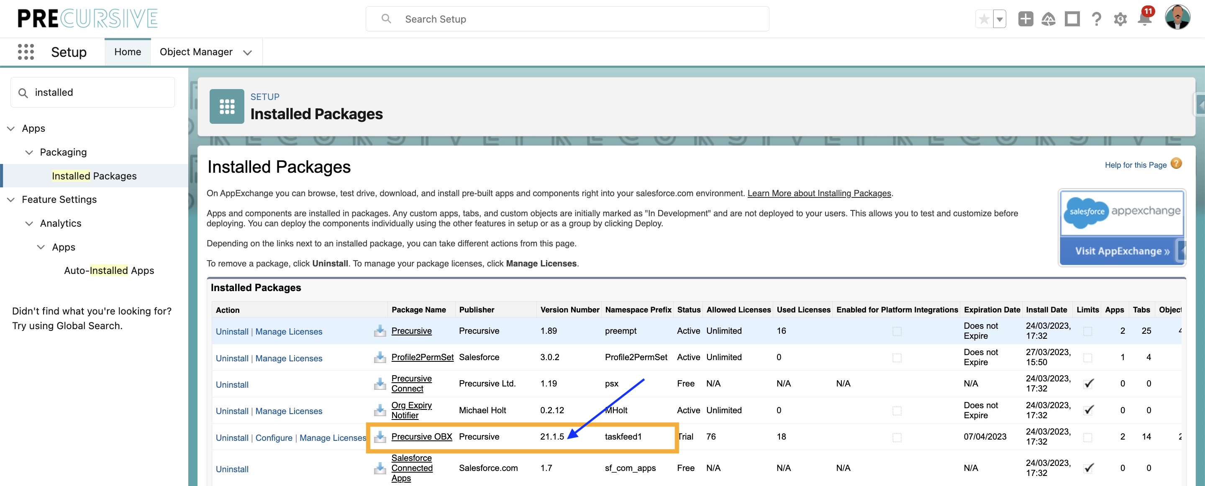
Task: Collapse the top-level Apps tree section
Action: pos(11,128)
